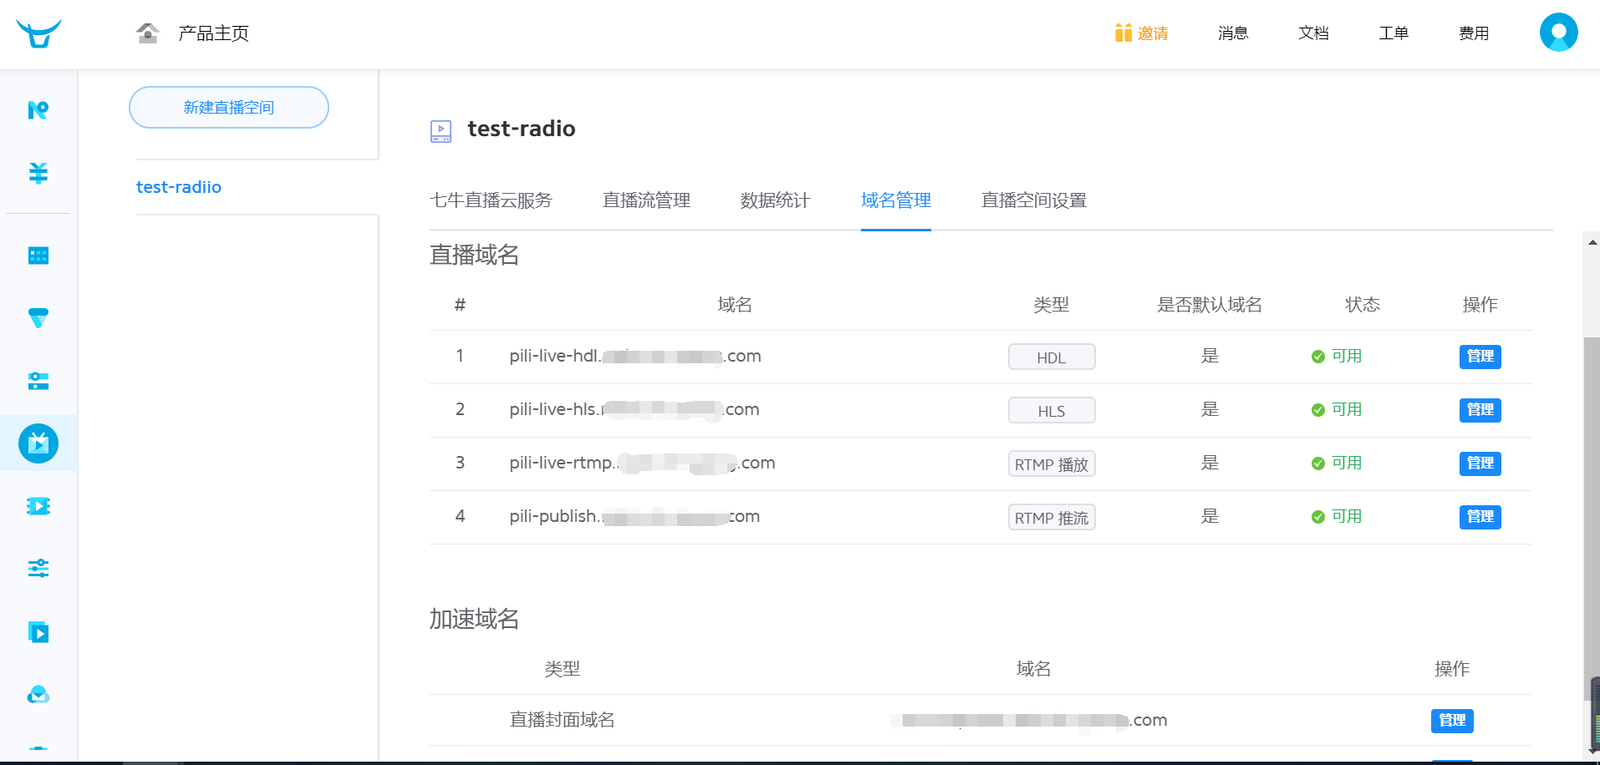Select test-radiio space in list
Viewport: 1600px width, 765px height.
coord(179,187)
